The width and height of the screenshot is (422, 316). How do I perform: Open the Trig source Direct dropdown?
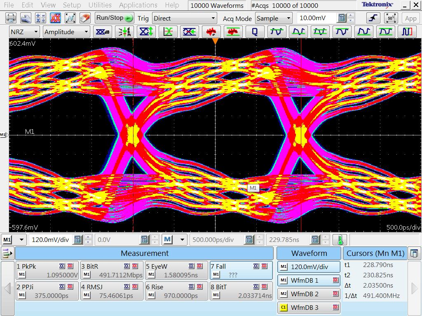pos(184,18)
